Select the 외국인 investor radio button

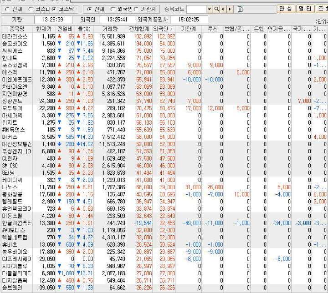(113, 9)
